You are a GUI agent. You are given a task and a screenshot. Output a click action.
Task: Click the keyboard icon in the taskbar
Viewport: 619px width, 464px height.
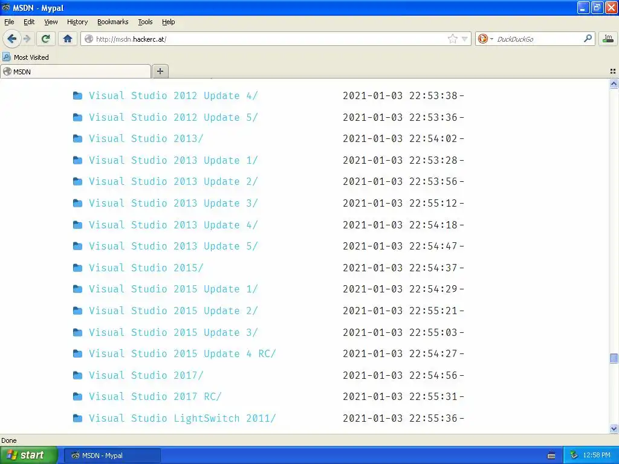coord(551,456)
